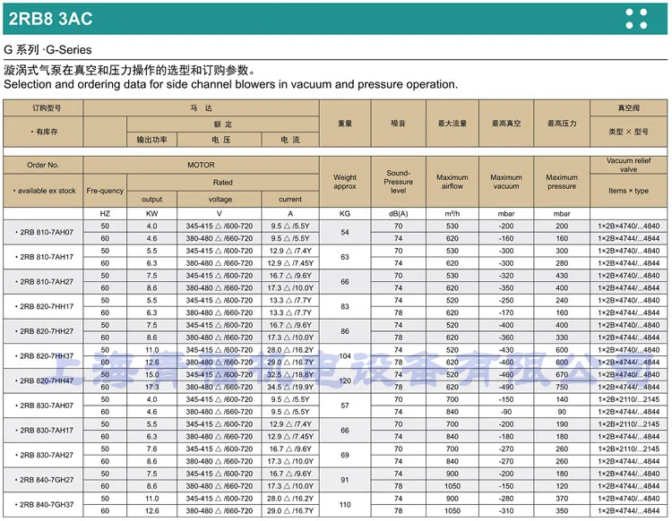Click the 2RB 810-7AH27 order entry
The image size is (672, 521).
(44, 282)
